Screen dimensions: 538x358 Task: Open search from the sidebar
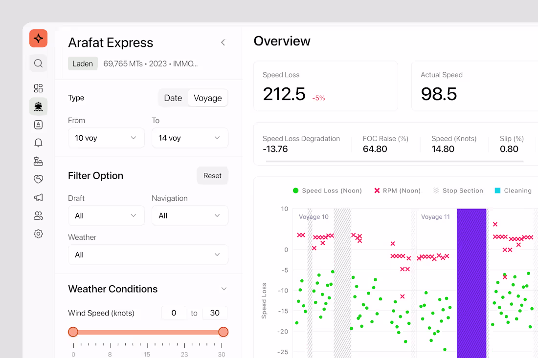[x=38, y=63]
